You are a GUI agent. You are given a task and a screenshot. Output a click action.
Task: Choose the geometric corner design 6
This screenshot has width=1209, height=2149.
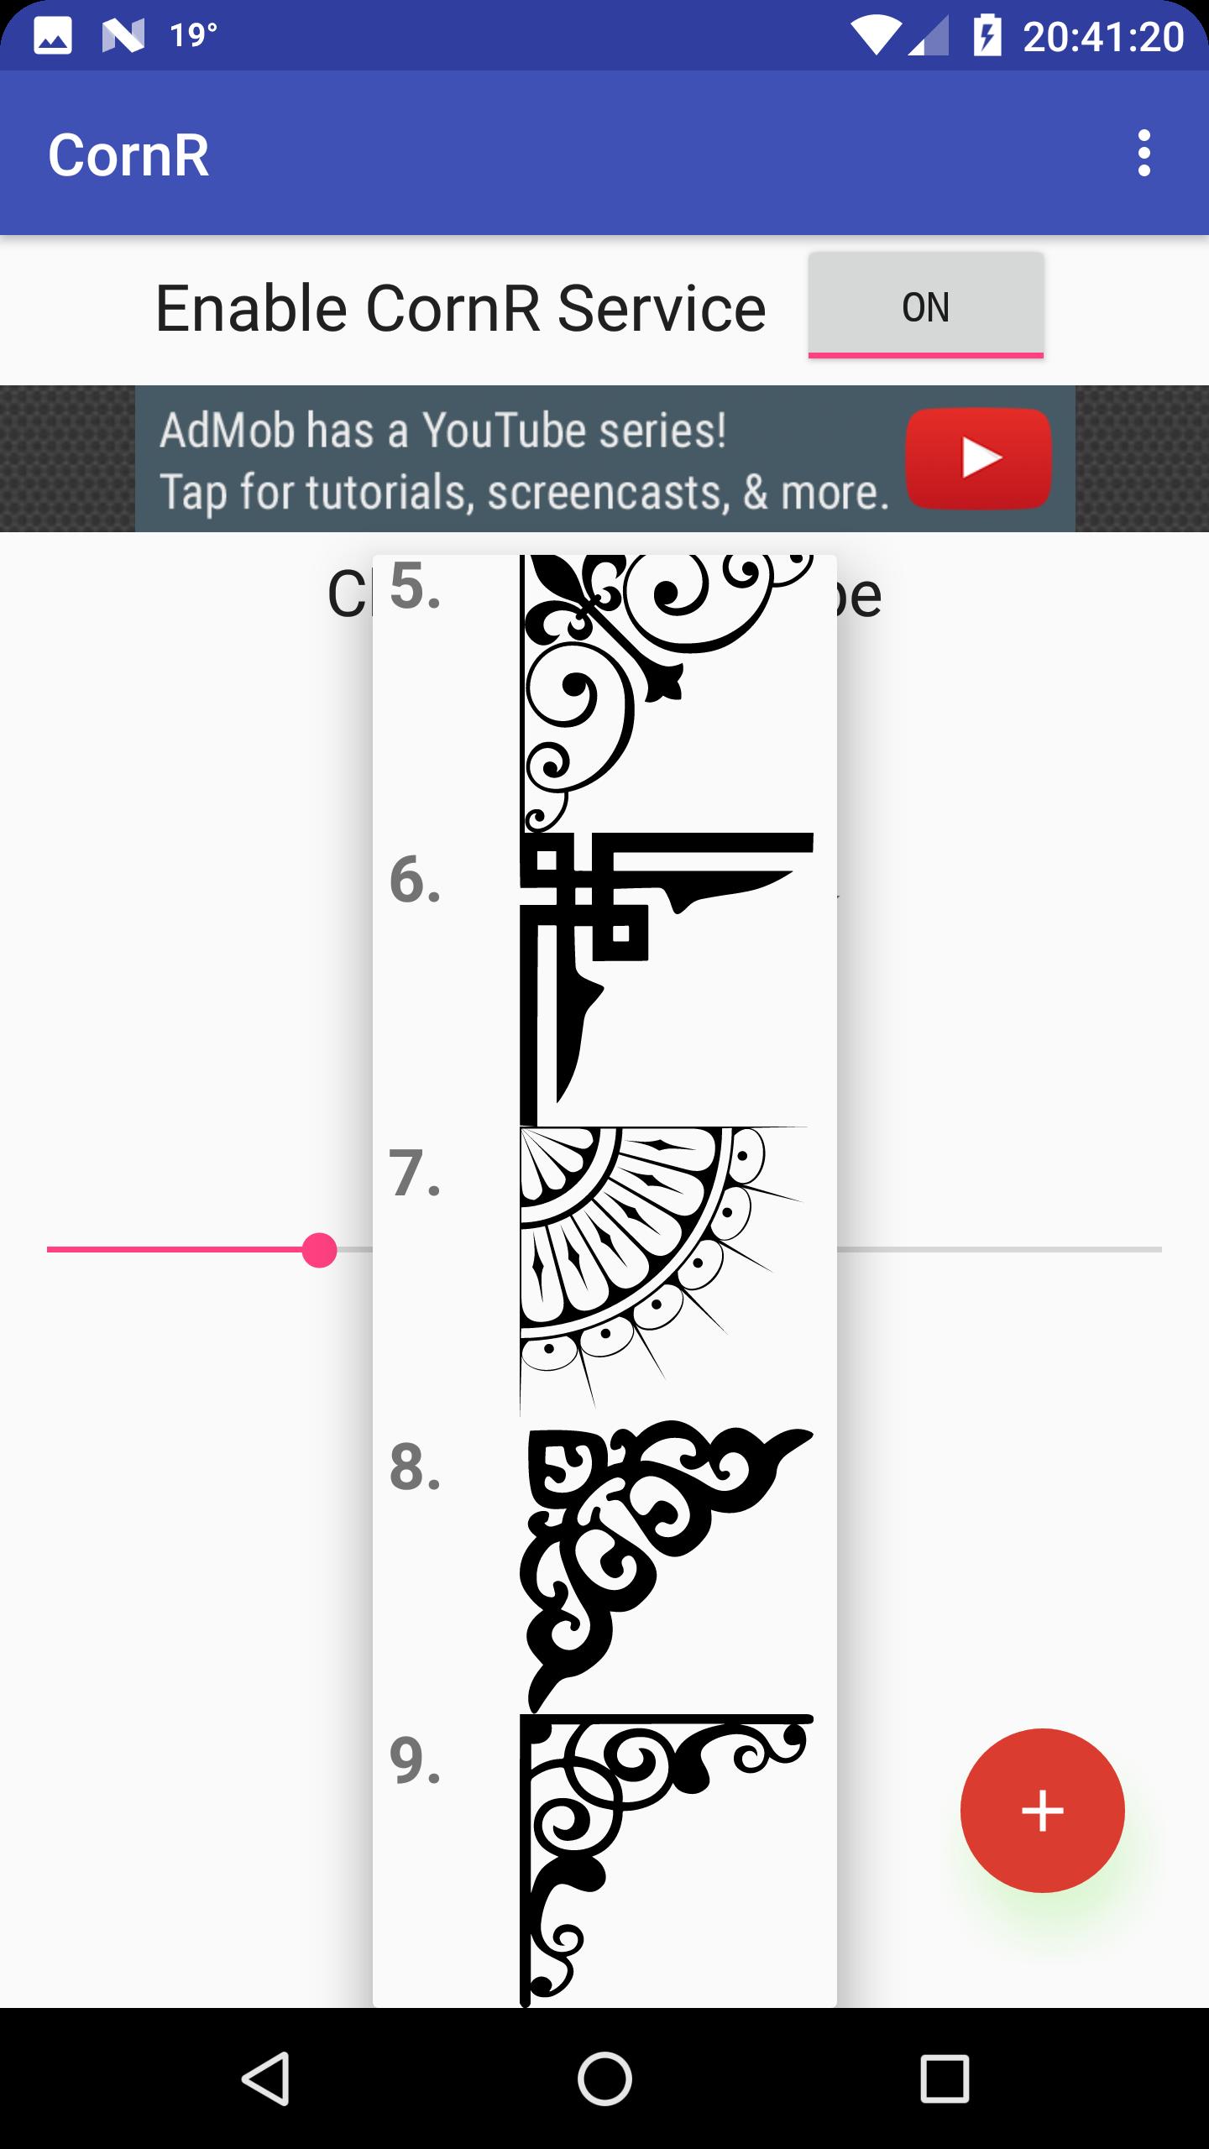pos(604,980)
